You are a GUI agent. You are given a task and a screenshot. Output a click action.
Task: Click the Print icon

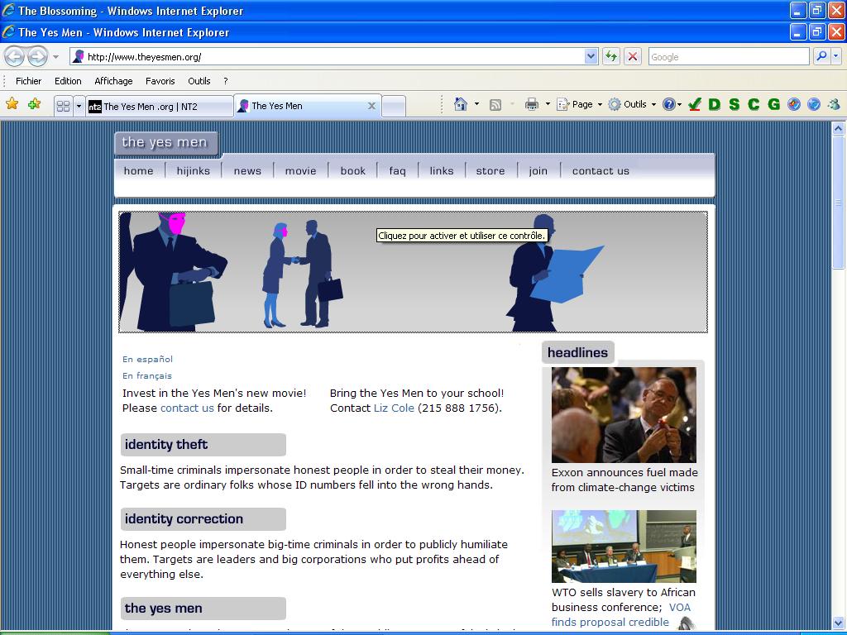click(x=532, y=104)
